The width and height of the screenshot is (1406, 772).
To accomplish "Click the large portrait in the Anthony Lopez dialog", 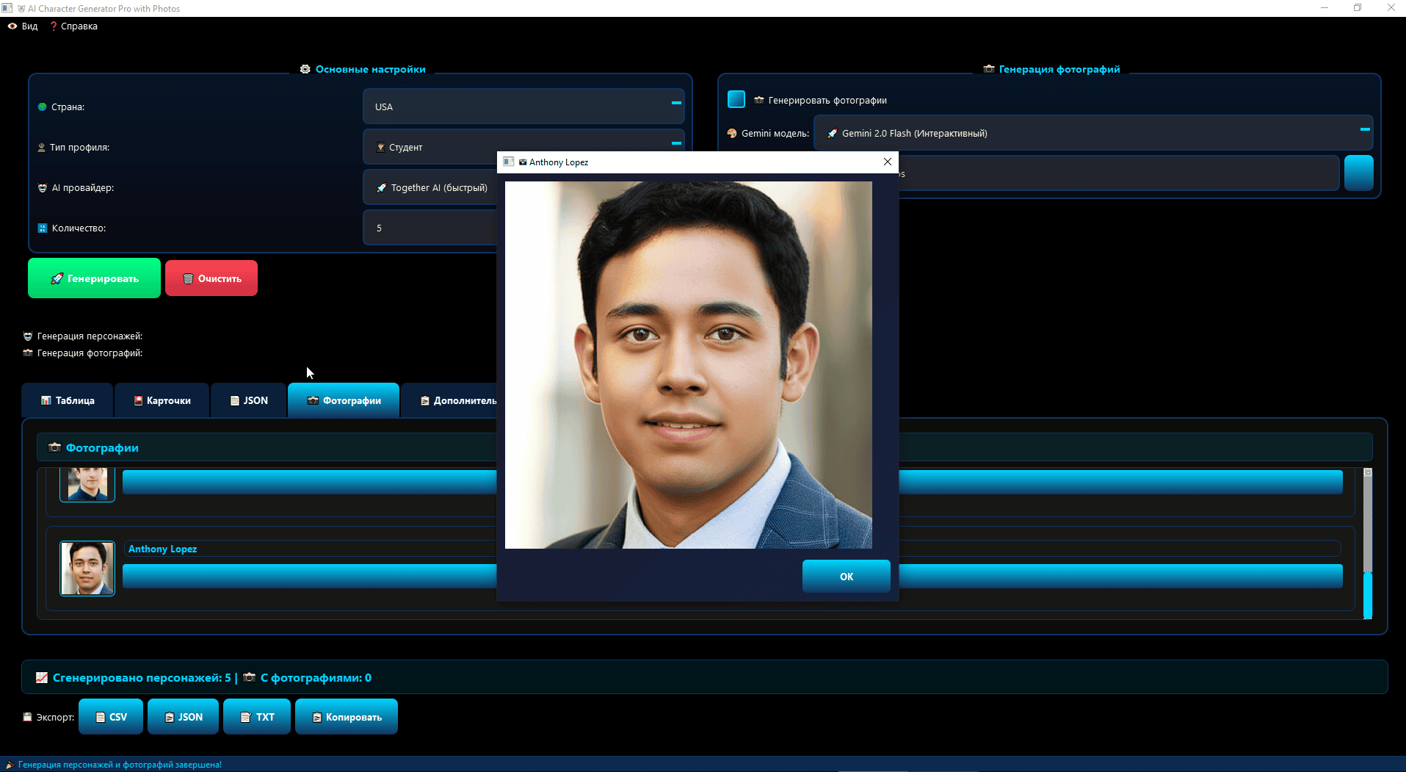I will [x=689, y=365].
